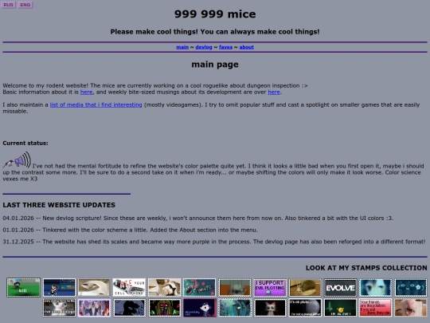This screenshot has height=323, width=430.
Task: Click the green 'kill' stamp
Action: (x=24, y=287)
